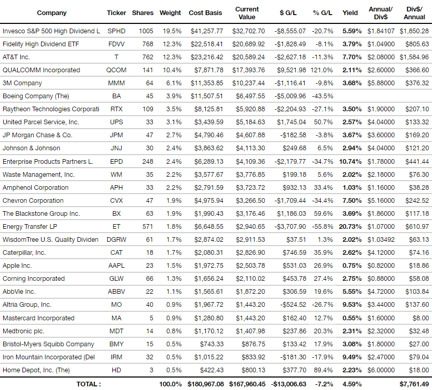Select the Ticker column header

pyautogui.click(x=116, y=13)
